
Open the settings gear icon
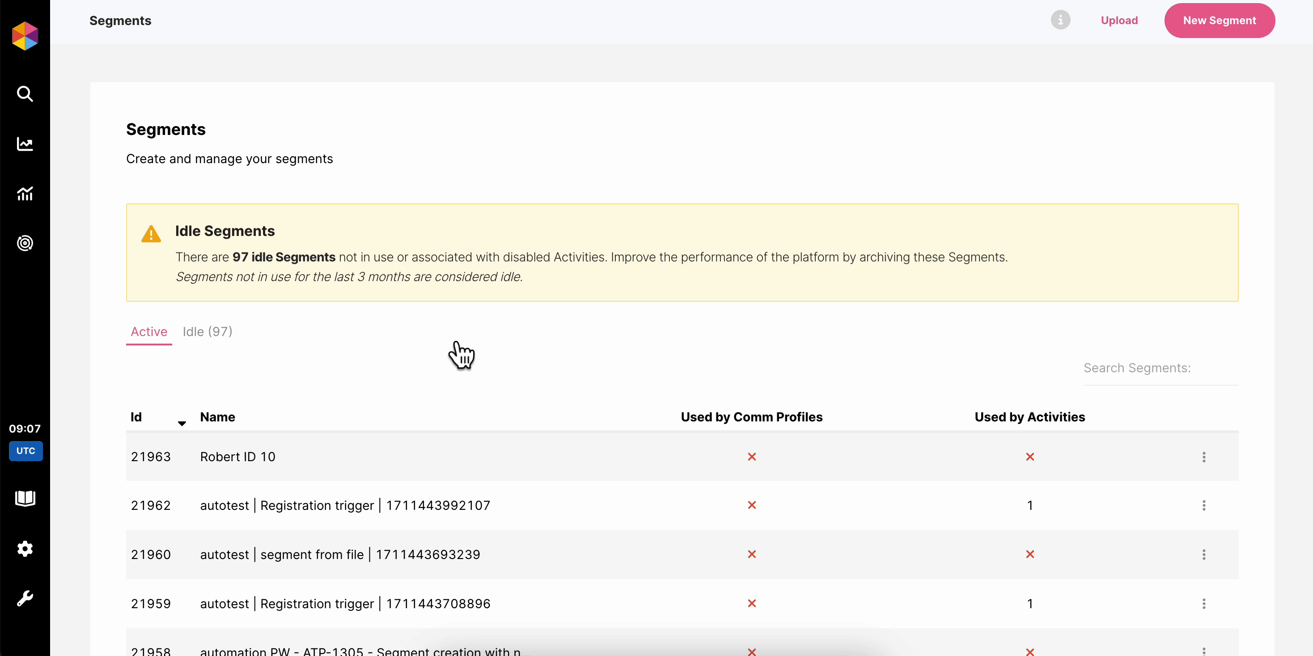coord(25,549)
